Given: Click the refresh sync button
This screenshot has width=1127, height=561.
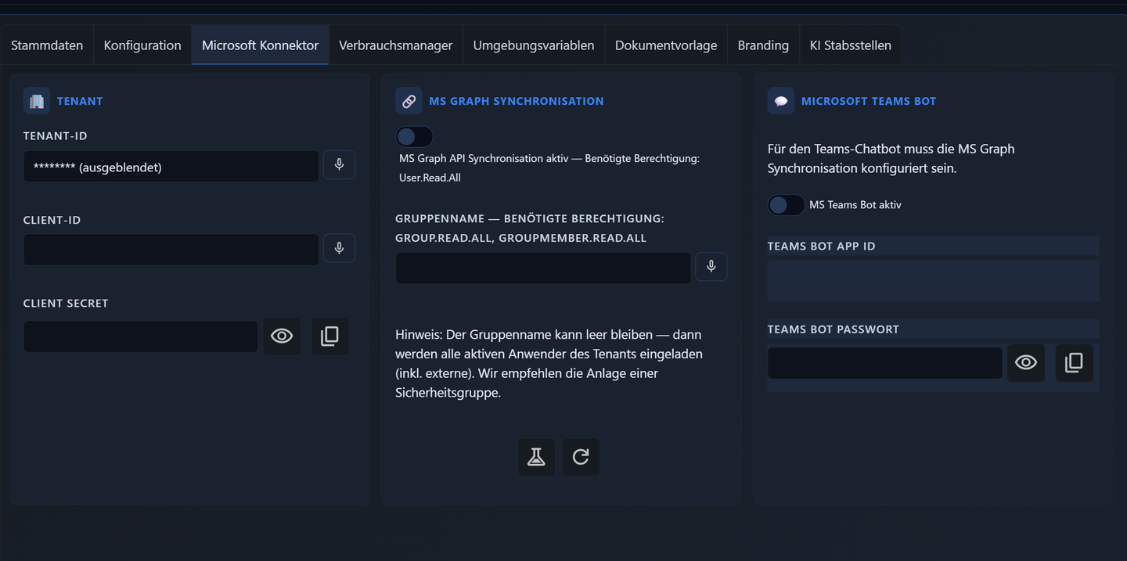Looking at the screenshot, I should tap(581, 457).
